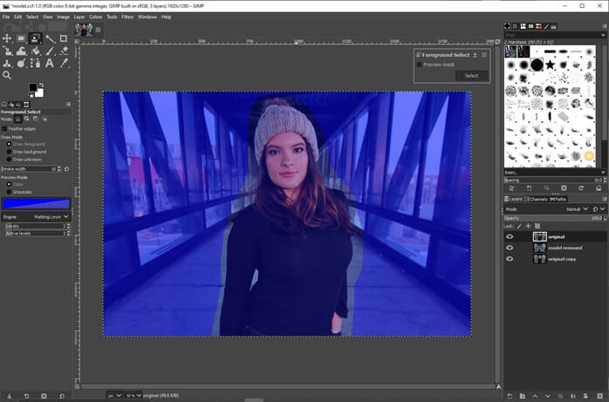Select the Rectangle Select tool
The height and width of the screenshot is (402, 609).
pyautogui.click(x=21, y=38)
